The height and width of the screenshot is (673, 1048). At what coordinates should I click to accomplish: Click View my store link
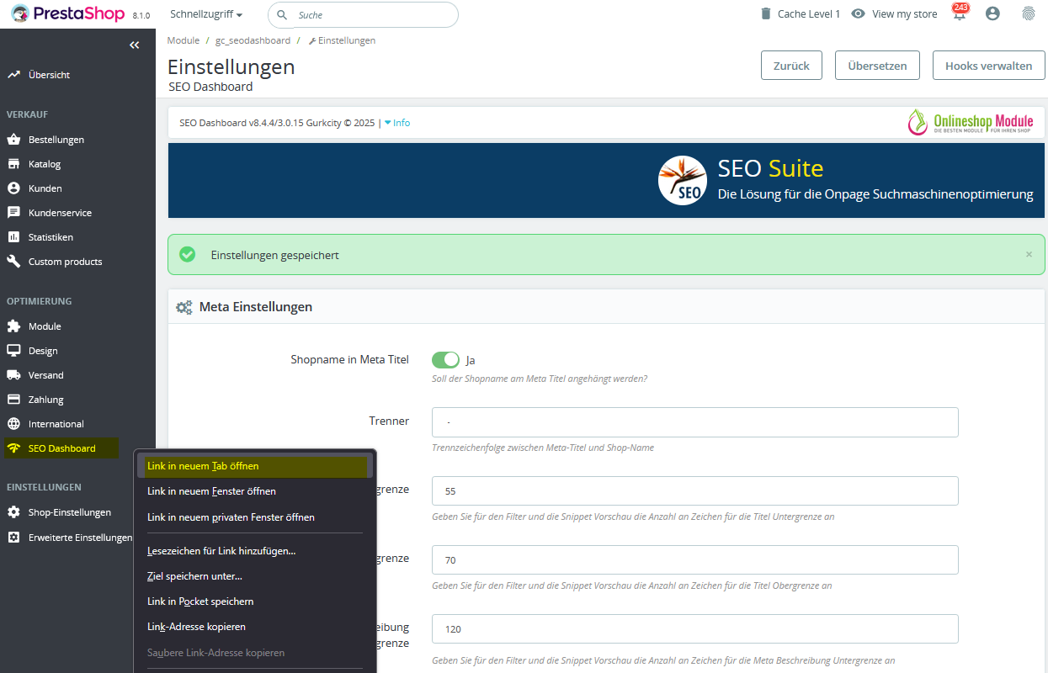pyautogui.click(x=894, y=14)
